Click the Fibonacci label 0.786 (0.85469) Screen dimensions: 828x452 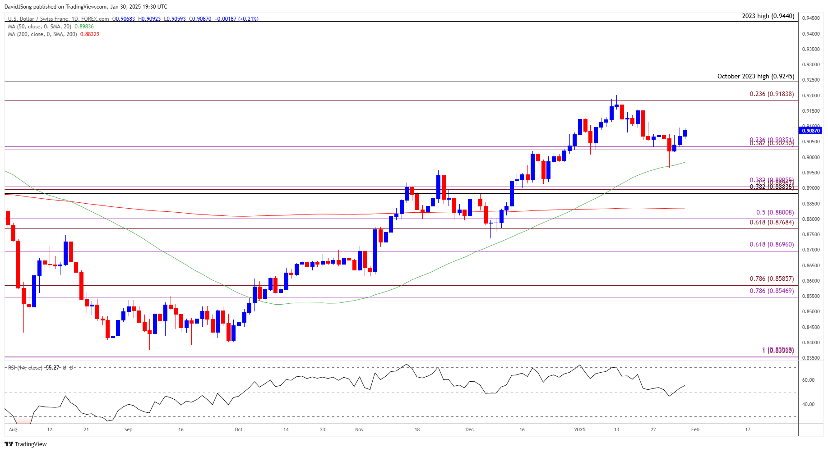(x=772, y=291)
